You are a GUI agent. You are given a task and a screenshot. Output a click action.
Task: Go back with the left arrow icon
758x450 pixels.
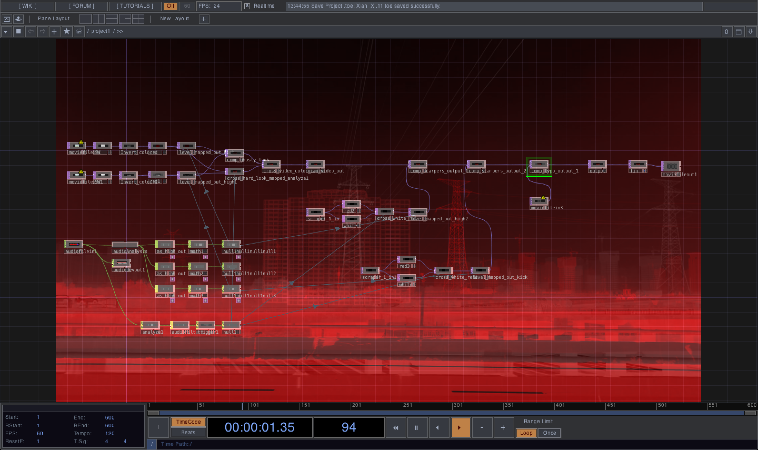31,32
